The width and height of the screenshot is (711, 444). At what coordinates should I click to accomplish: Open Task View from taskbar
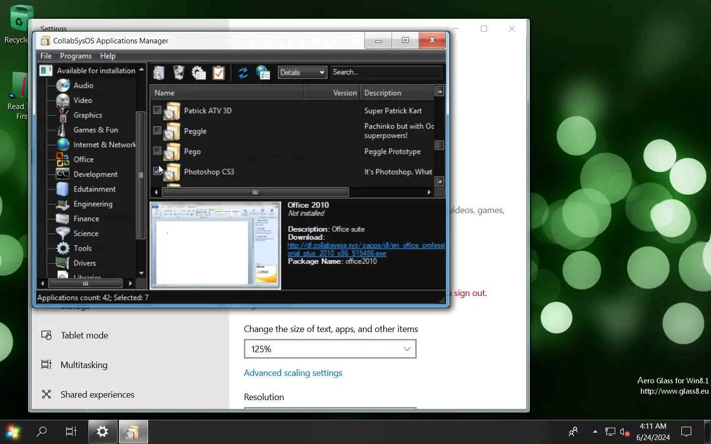point(71,432)
